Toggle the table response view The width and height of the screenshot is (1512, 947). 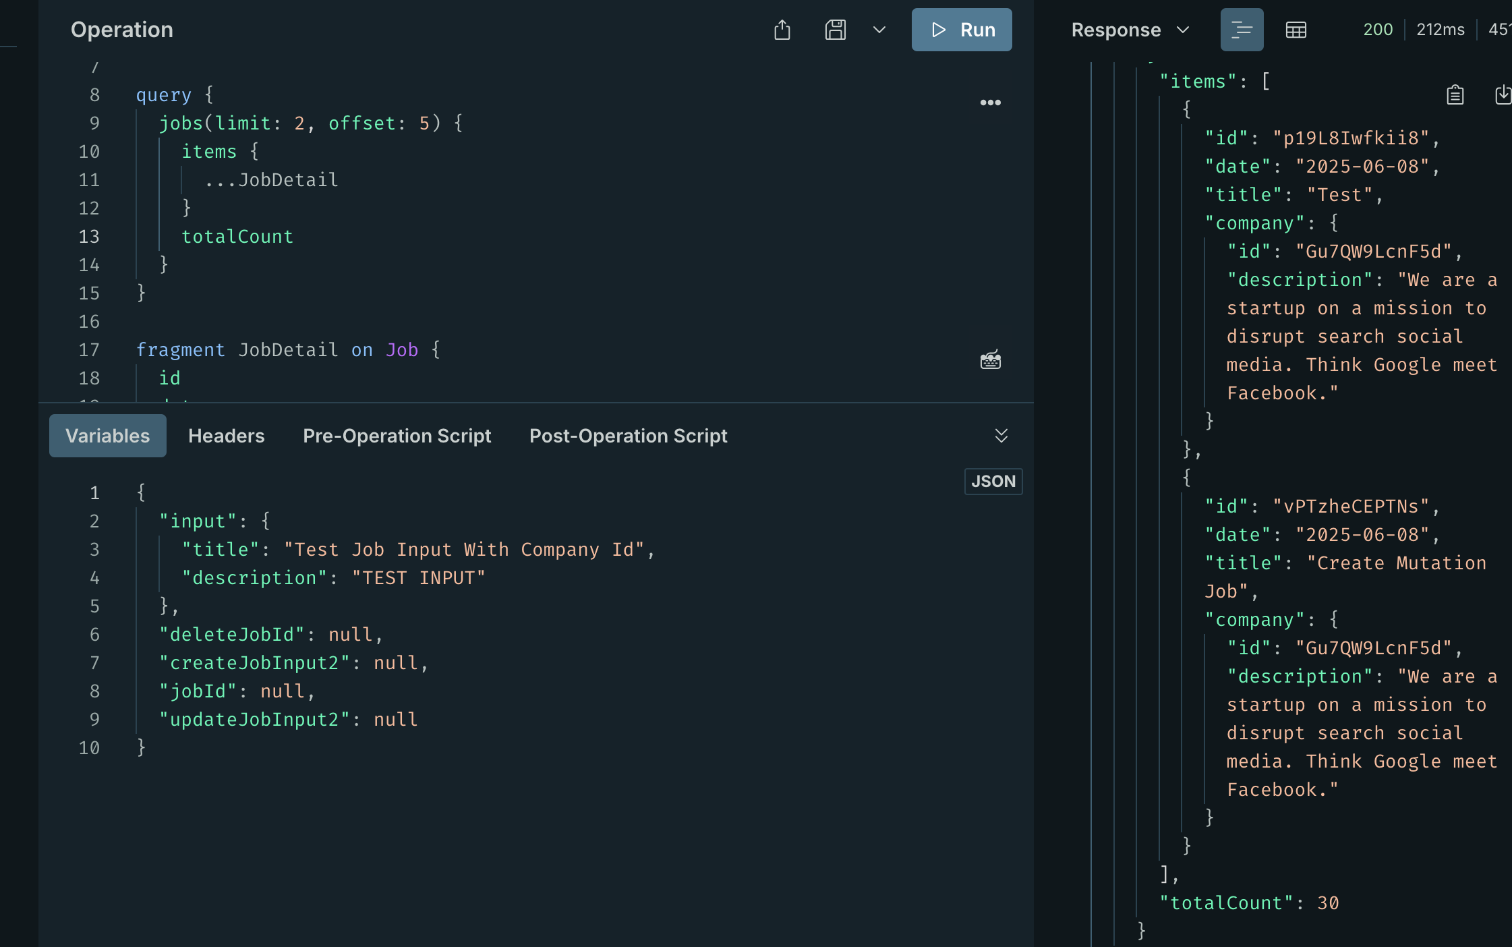(1296, 30)
